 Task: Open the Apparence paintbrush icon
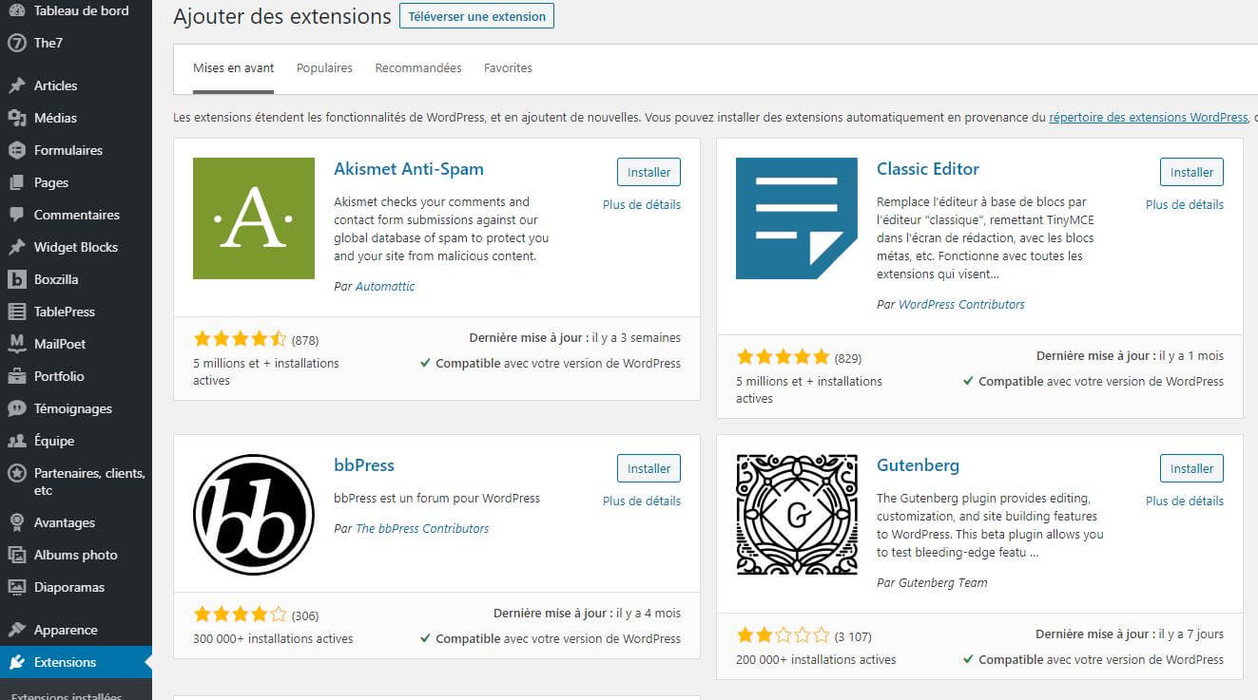[x=16, y=630]
